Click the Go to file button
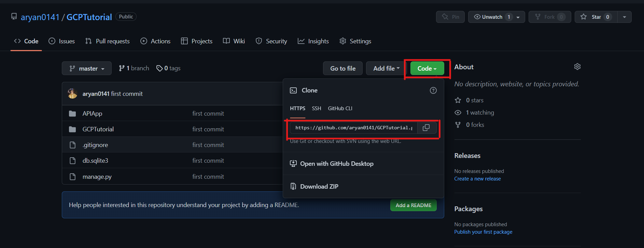This screenshot has width=644, height=248. point(343,68)
